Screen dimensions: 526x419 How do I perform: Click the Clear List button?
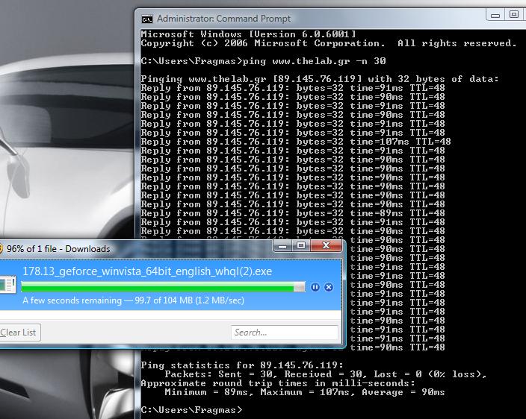coord(19,333)
